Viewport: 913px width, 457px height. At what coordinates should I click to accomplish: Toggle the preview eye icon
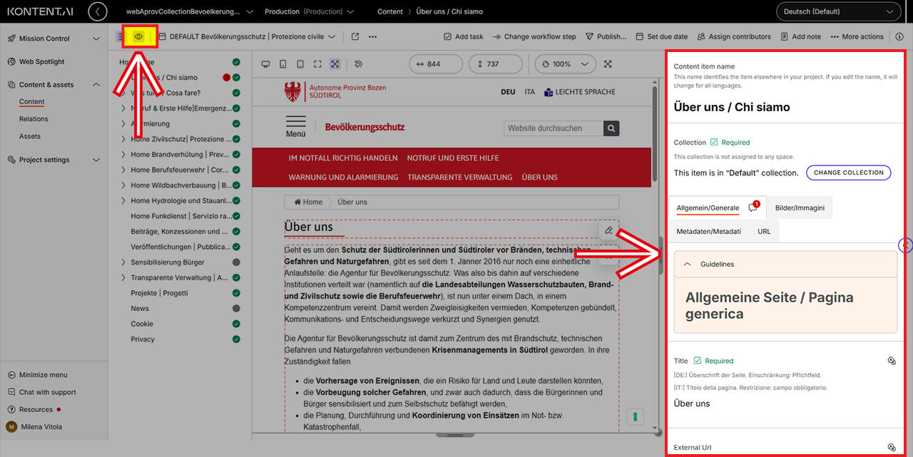[139, 36]
